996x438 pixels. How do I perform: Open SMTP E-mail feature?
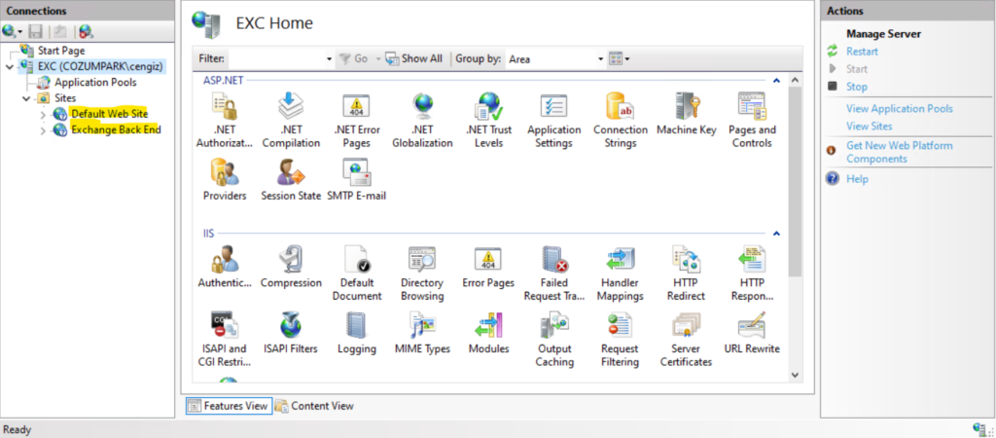click(x=356, y=180)
